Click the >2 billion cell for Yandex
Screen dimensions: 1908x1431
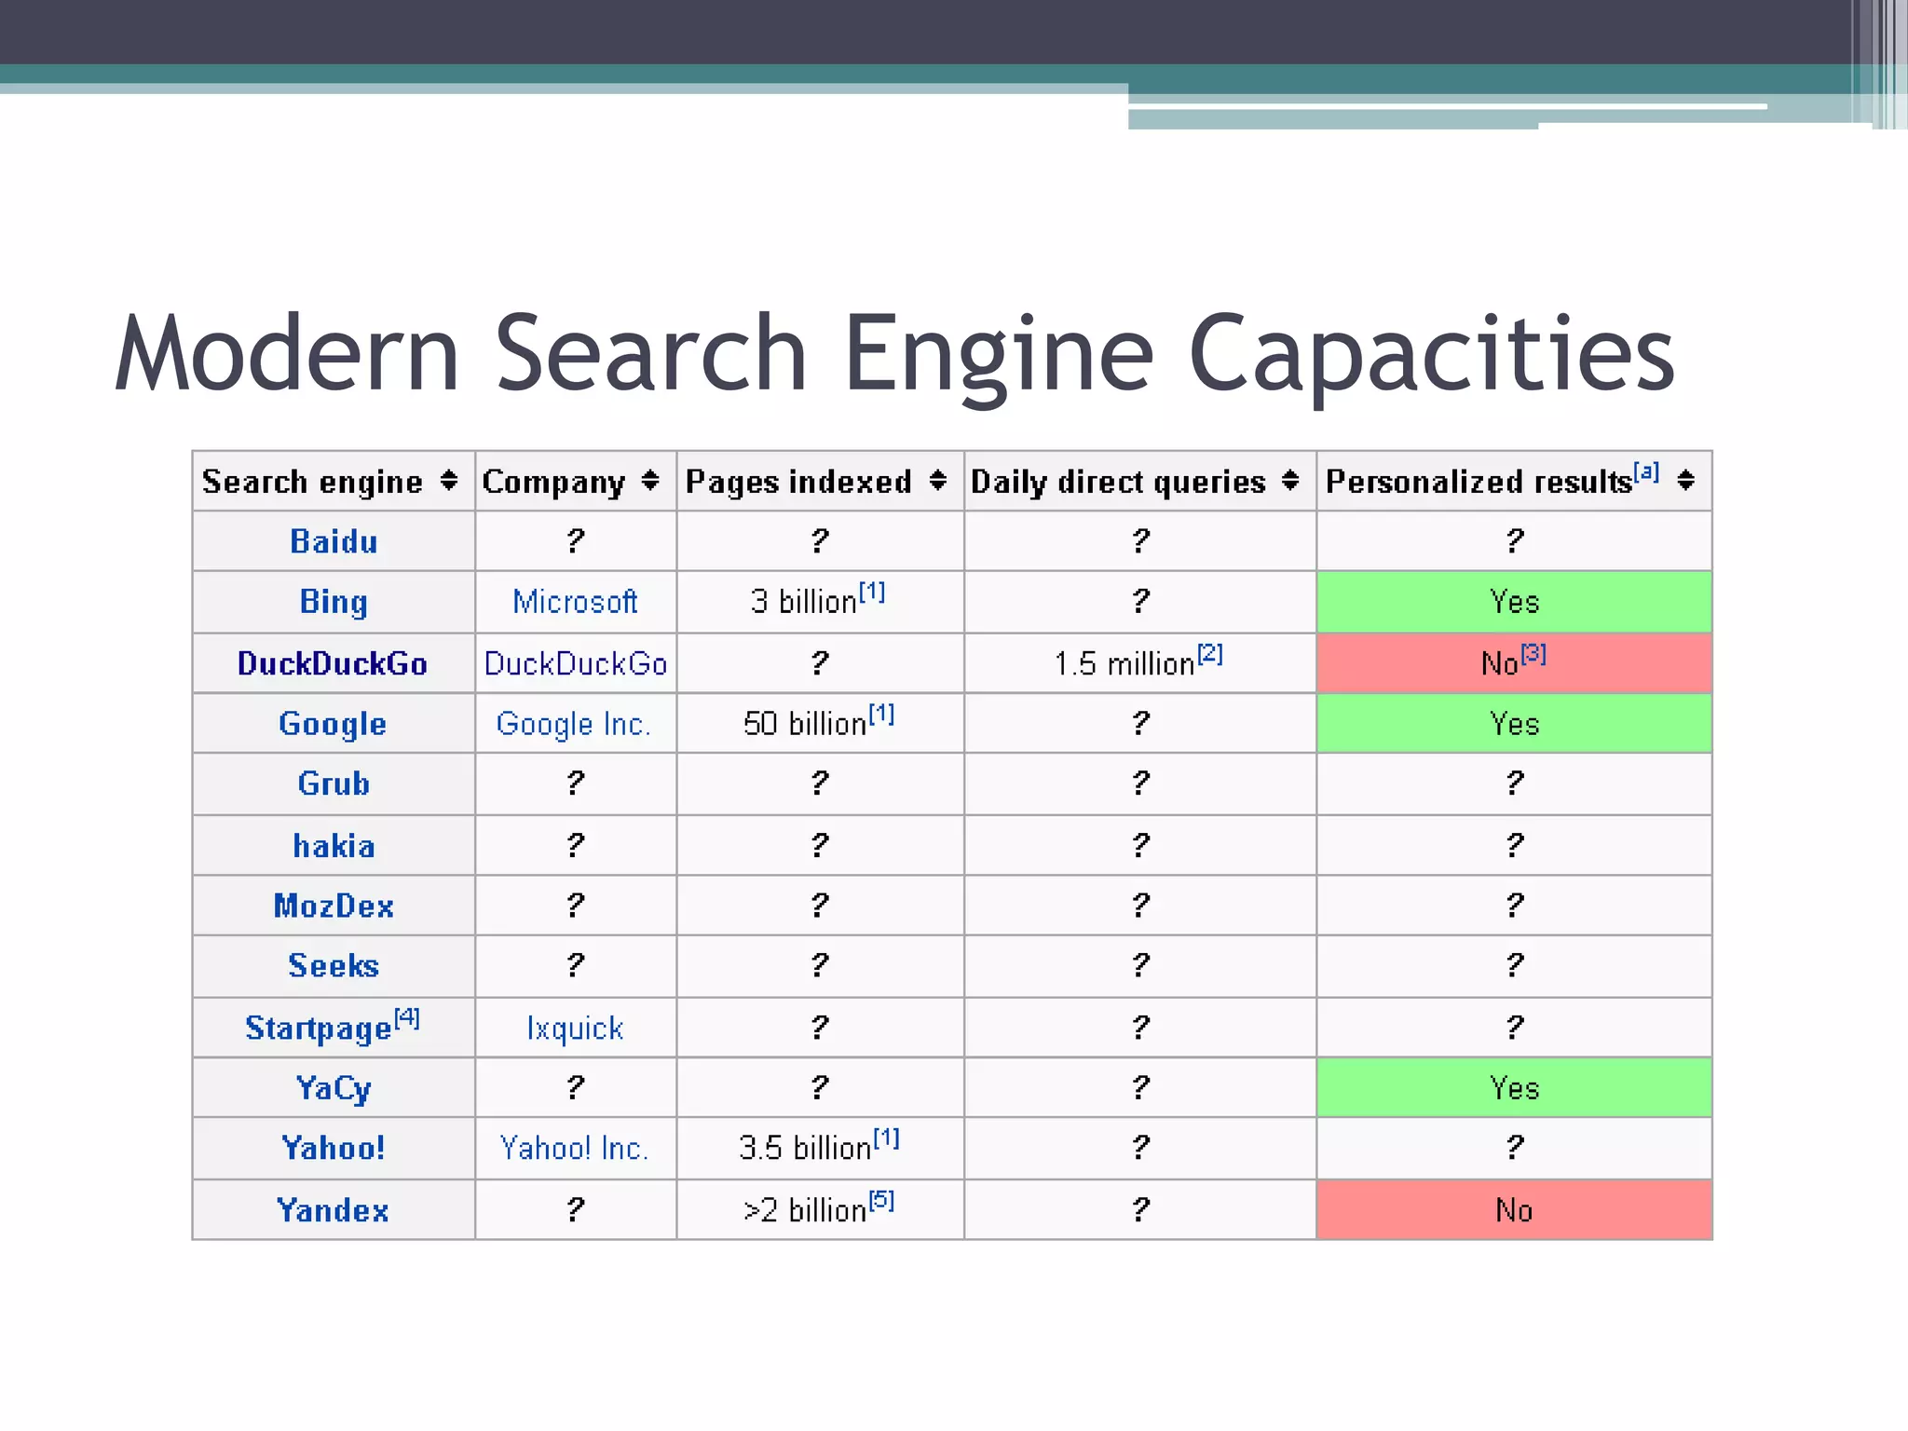(820, 1210)
